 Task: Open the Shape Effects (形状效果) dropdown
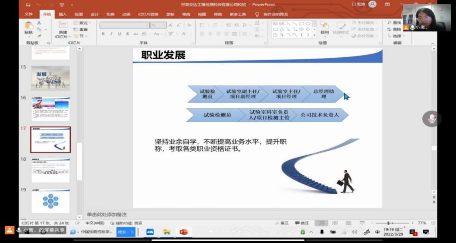click(x=364, y=36)
